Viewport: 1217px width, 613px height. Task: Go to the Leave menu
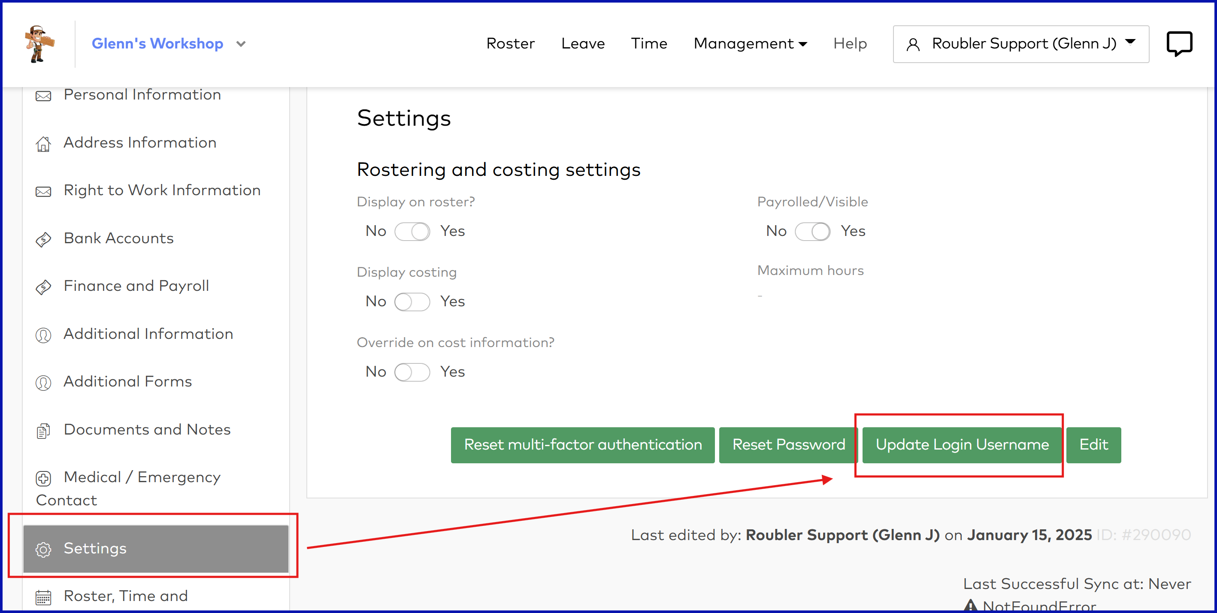pos(582,44)
